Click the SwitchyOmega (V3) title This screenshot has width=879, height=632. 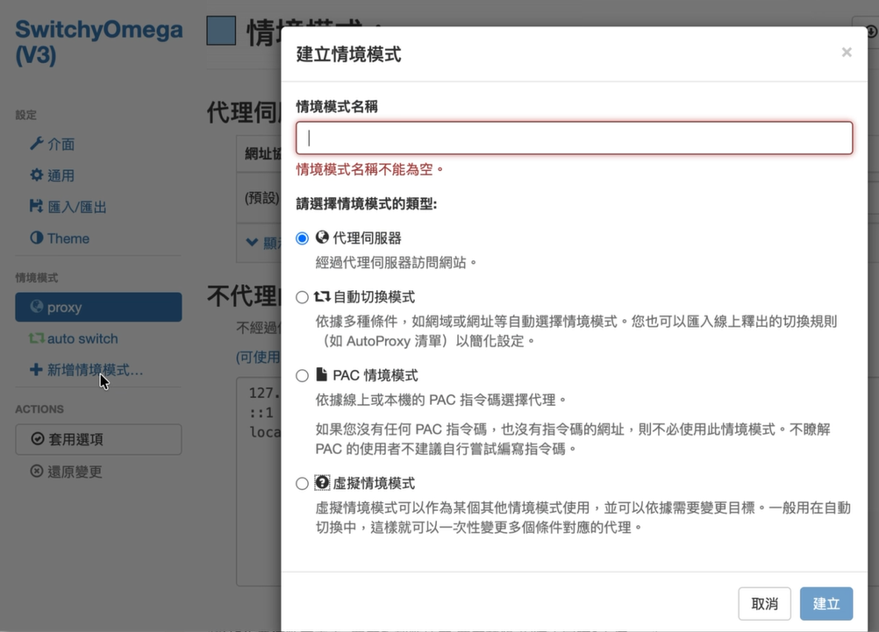point(98,42)
